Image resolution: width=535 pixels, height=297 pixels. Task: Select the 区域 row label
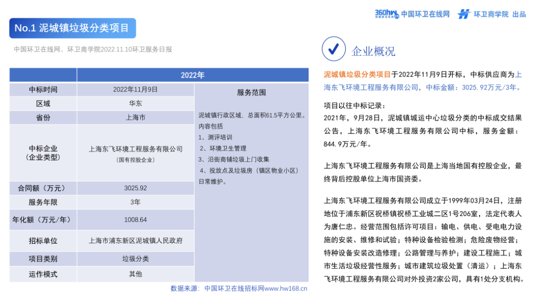tap(43, 103)
